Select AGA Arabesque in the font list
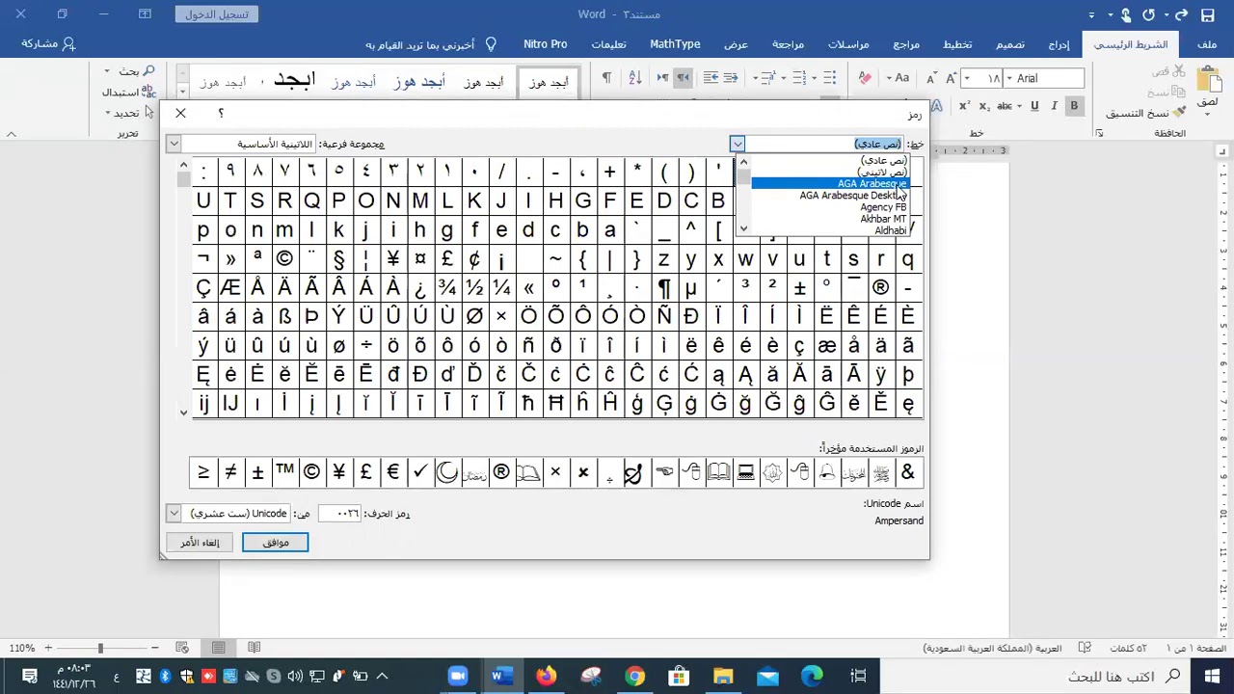 [829, 183]
